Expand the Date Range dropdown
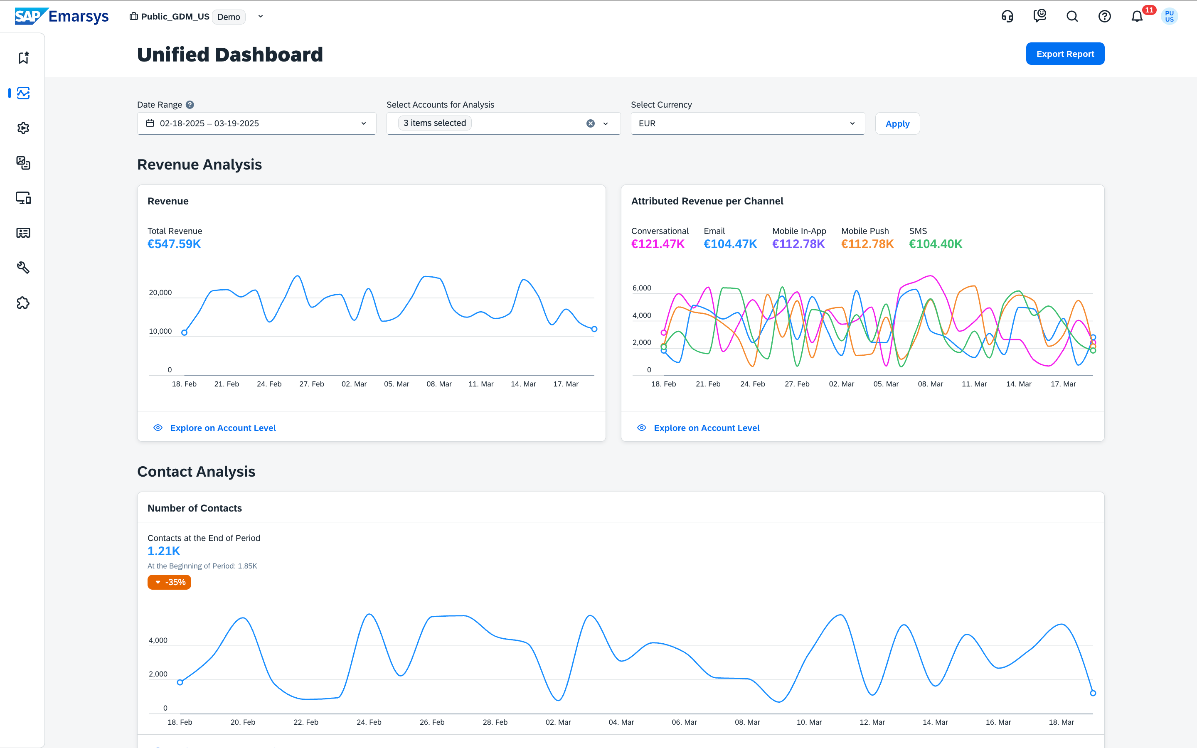1197x748 pixels. [x=364, y=124]
